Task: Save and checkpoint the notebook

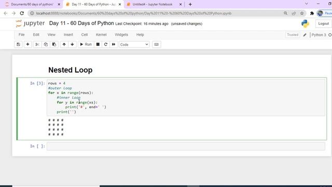Action: 19,44
